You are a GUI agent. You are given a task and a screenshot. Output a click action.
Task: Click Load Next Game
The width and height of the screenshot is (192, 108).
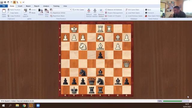pos(133,13)
